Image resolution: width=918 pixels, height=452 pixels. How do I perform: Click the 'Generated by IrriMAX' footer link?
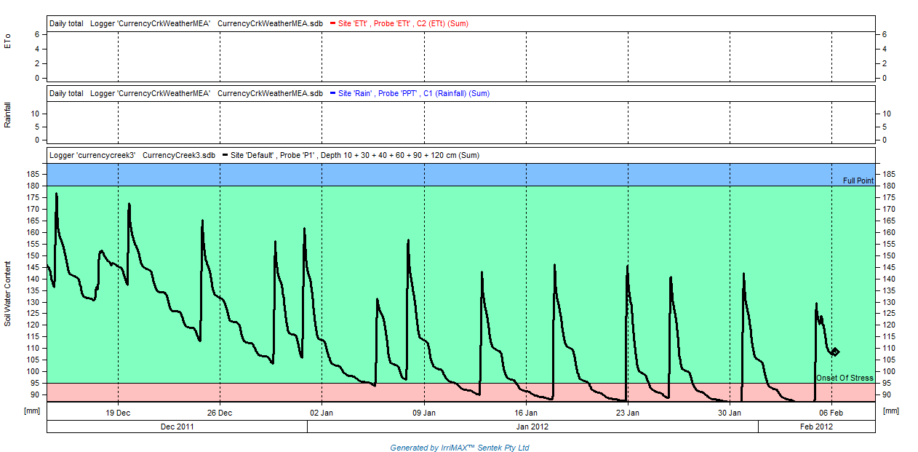459,448
